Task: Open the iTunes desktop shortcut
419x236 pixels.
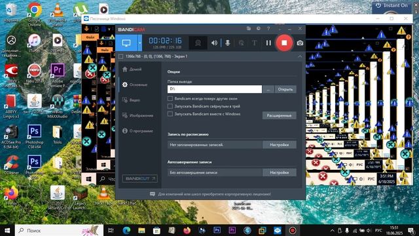Action: click(x=34, y=44)
